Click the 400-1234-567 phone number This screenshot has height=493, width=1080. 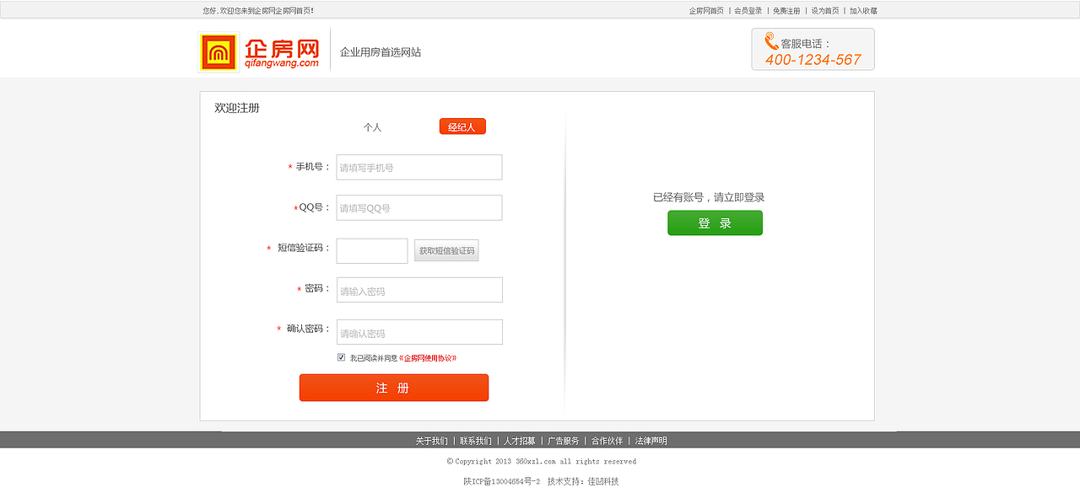click(813, 60)
